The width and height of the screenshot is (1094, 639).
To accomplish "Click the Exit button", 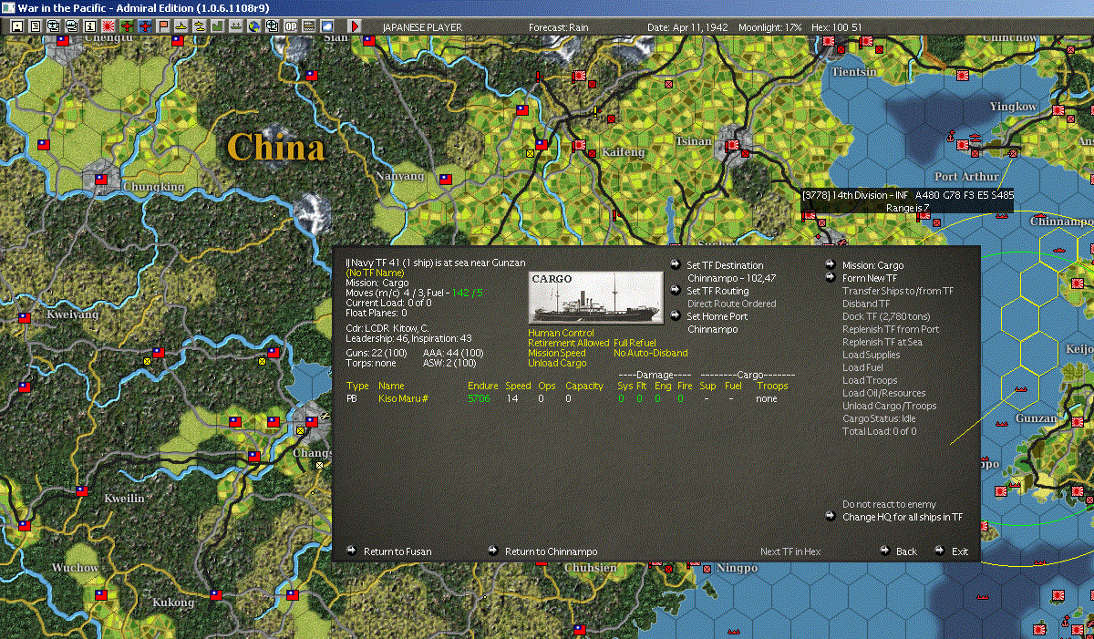I will pyautogui.click(x=960, y=551).
